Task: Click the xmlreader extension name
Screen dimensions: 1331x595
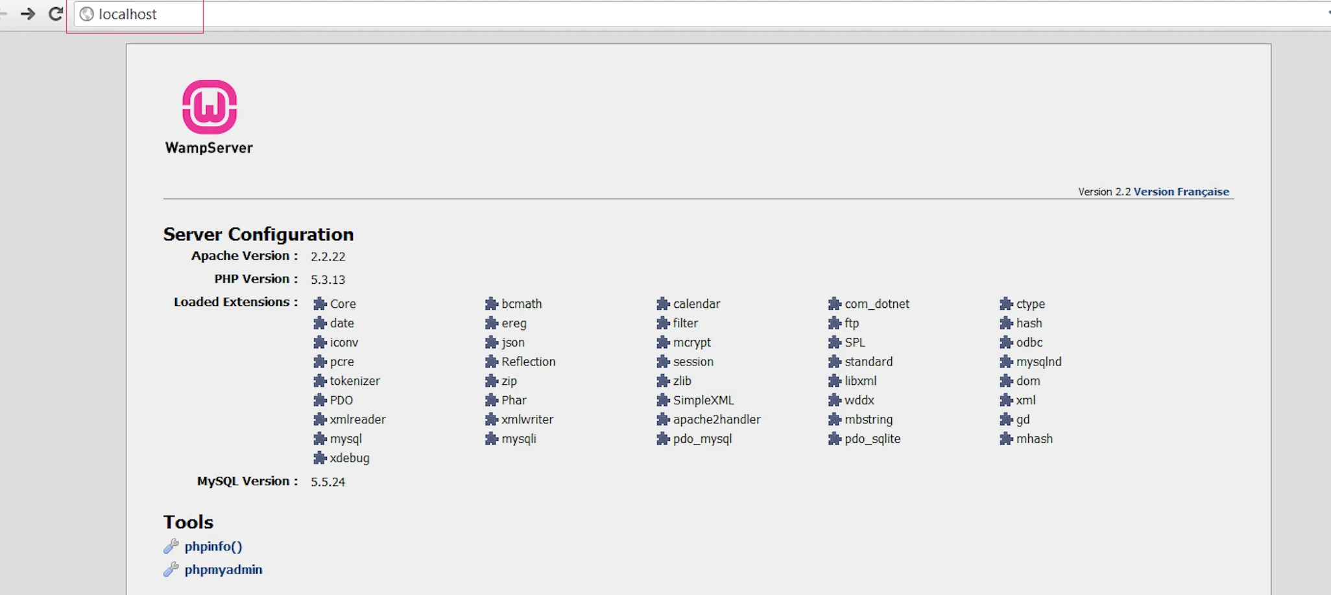Action: tap(357, 419)
